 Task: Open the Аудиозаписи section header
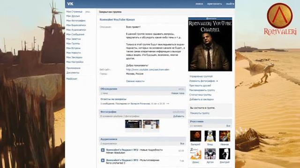click(109, 139)
